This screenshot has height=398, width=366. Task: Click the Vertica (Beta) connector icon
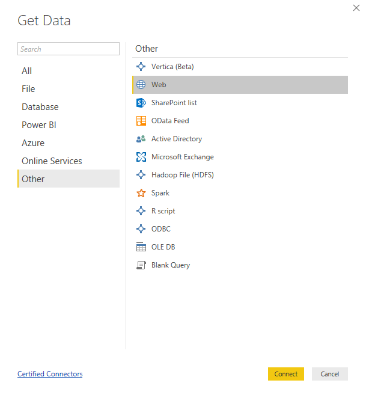[141, 67]
